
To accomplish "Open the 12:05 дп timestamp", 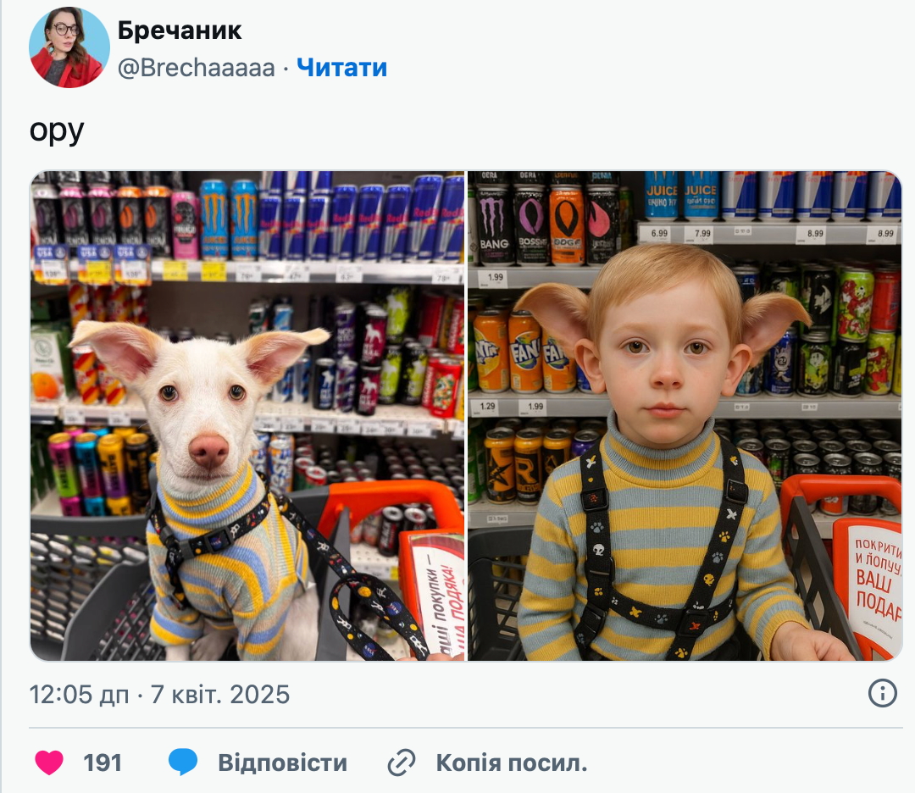I will click(x=80, y=695).
